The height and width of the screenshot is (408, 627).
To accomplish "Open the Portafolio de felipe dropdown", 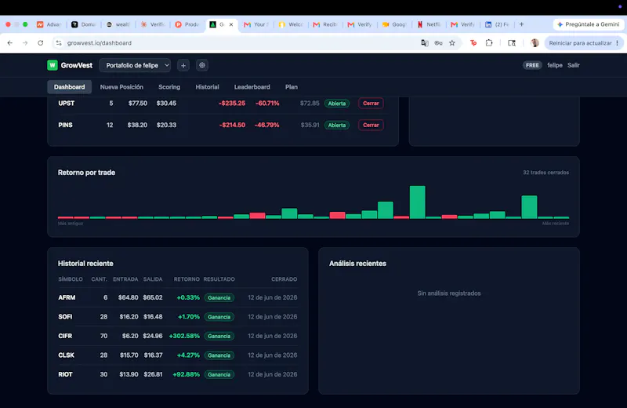I will [x=135, y=65].
